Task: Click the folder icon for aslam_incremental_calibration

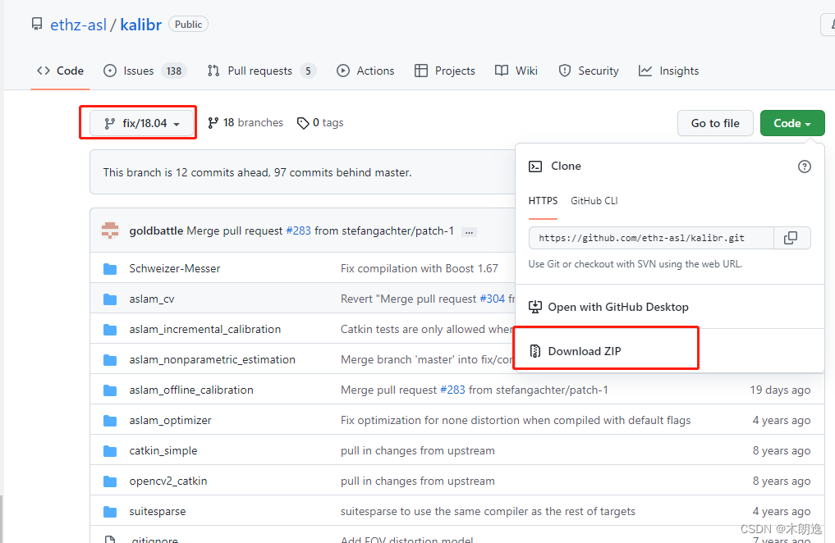Action: pos(110,329)
